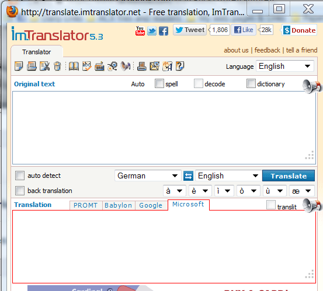The width and height of the screenshot is (323, 291).
Task: Open the German source language dropdown
Action: (148, 176)
